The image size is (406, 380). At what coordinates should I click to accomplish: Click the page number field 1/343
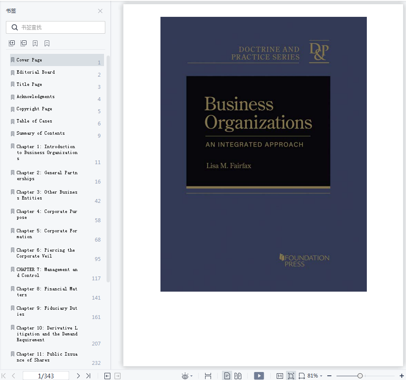(x=46, y=376)
